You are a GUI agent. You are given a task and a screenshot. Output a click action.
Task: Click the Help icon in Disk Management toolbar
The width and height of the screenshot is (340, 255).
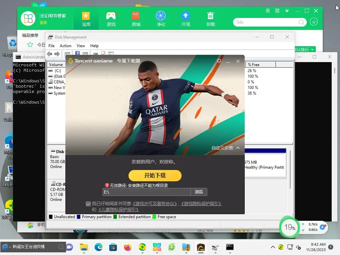77,53
